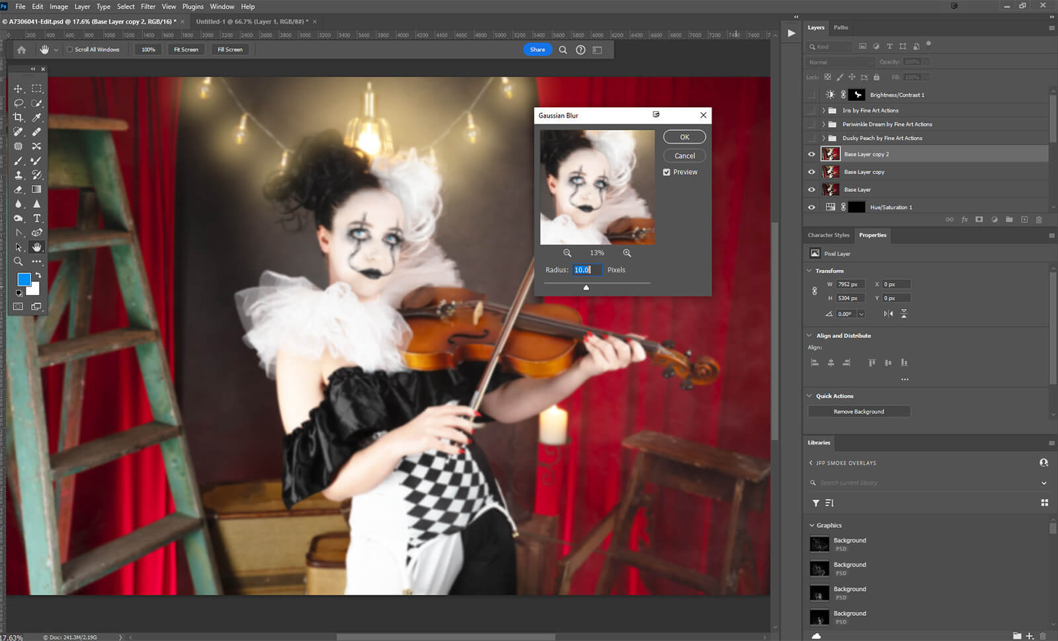Uncheck the Preview checkbox
The width and height of the screenshot is (1058, 641).
click(x=667, y=172)
